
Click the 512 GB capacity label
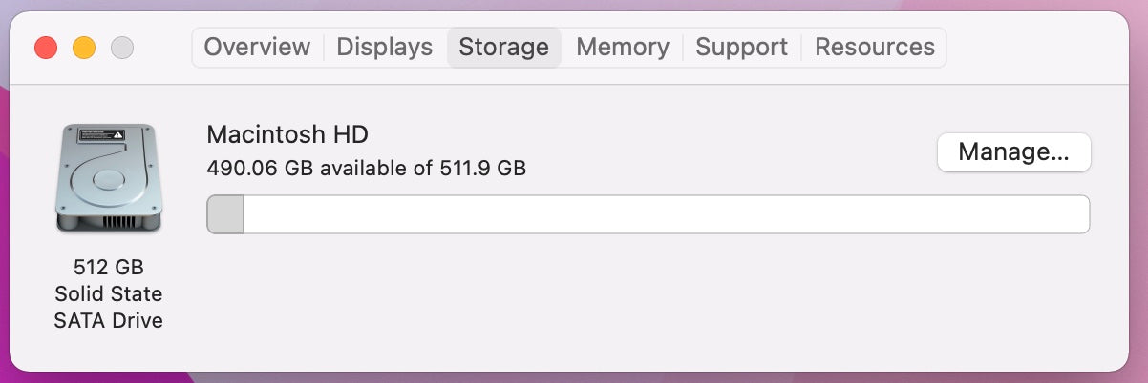[x=108, y=267]
